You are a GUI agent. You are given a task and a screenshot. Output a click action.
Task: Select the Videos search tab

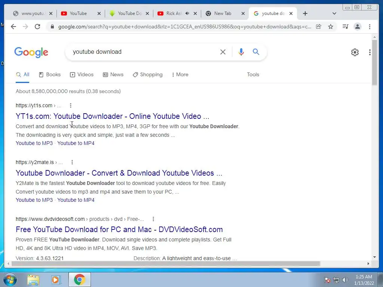[x=82, y=74]
